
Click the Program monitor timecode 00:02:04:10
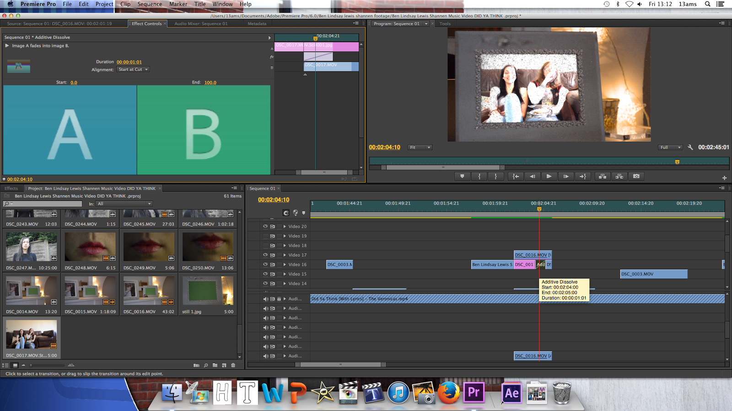point(385,148)
